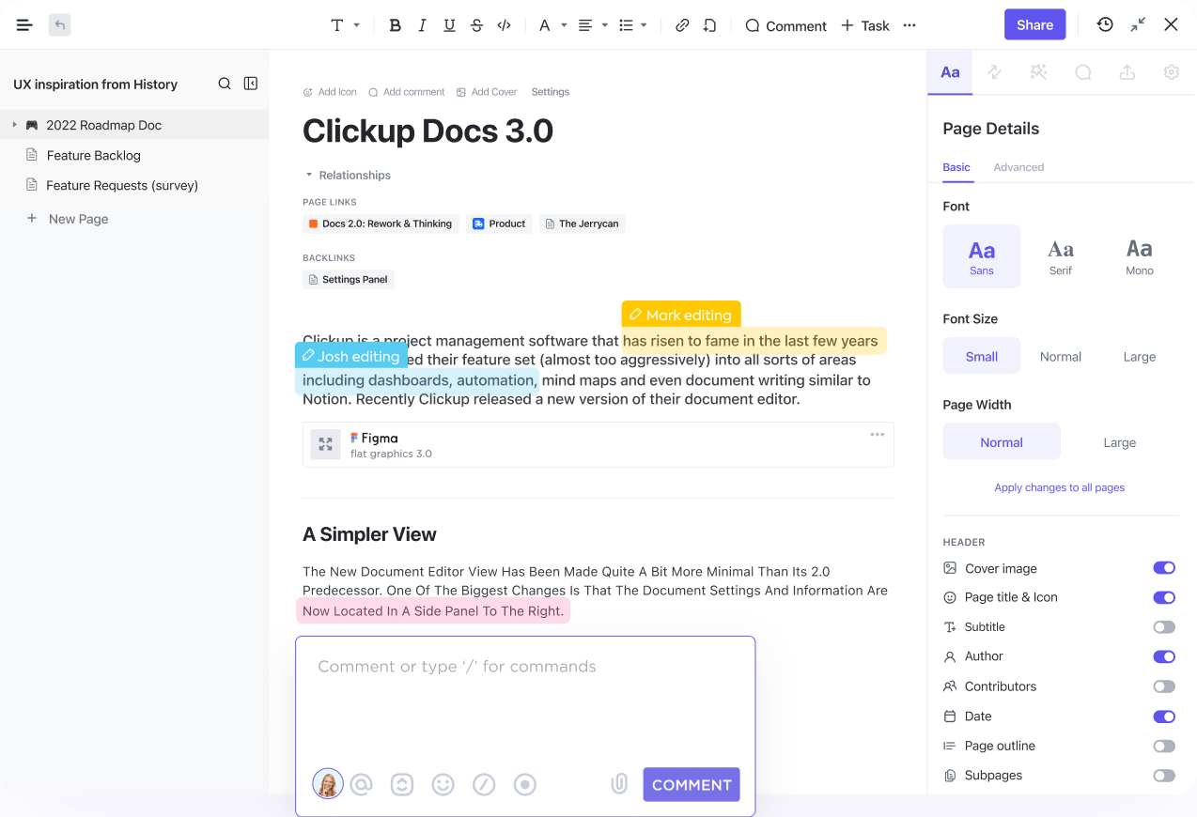The image size is (1197, 817).
Task: Open The Jerrycan page link
Action: pos(582,224)
